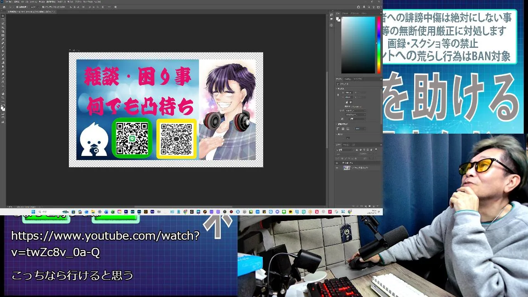Select the Eraser tool
528x297 pixels.
(3, 58)
